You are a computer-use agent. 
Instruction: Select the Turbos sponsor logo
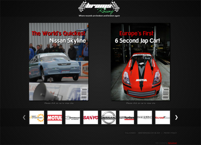(127, 117)
